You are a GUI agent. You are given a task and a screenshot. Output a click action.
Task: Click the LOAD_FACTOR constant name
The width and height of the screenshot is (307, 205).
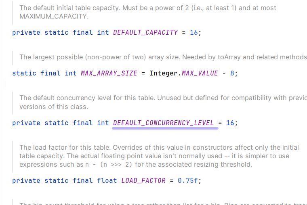pyautogui.click(x=143, y=181)
